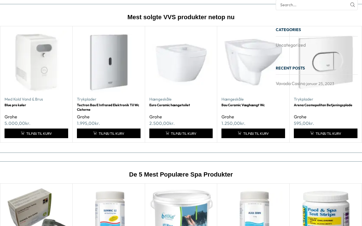Click cart icon on Blue pro køler button
This screenshot has height=226, width=362.
23,133
